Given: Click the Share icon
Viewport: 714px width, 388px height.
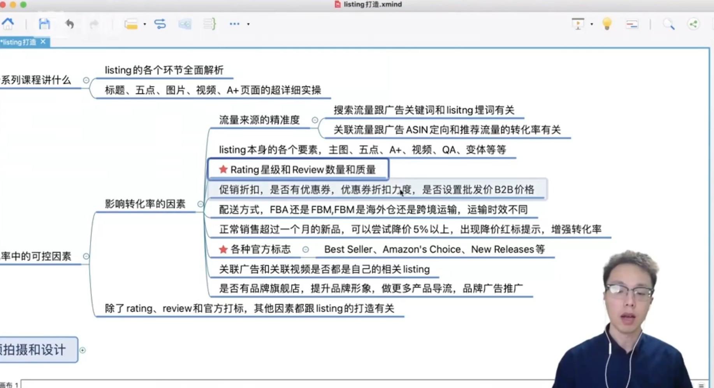Looking at the screenshot, I should pyautogui.click(x=693, y=24).
